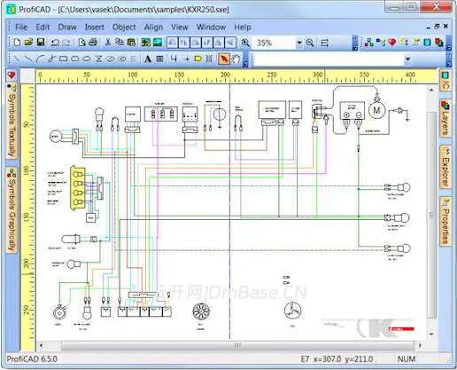This screenshot has width=457, height=370.
Task: Click the last boxed flip symbol button
Action: 230,43
